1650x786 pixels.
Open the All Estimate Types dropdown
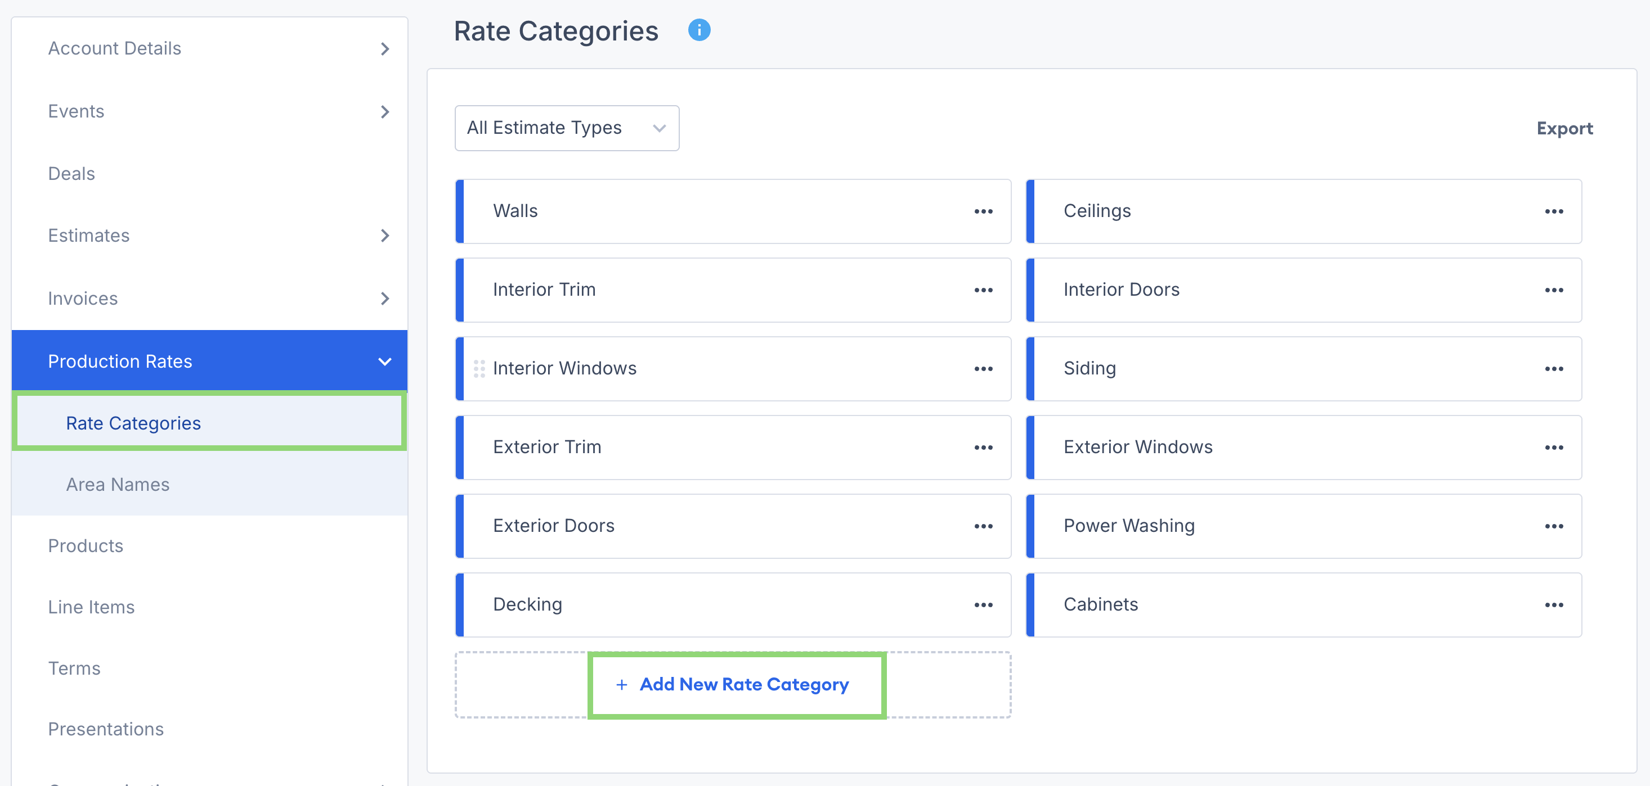[567, 128]
